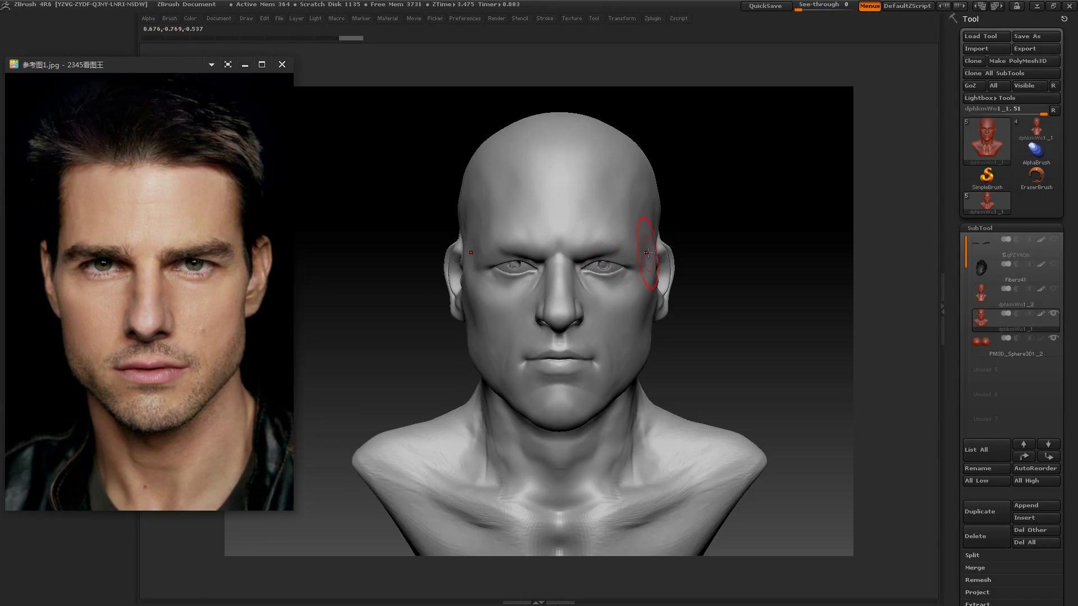Image resolution: width=1078 pixels, height=606 pixels.
Task: Click the UI lock padlock icon
Action: click(1017, 6)
